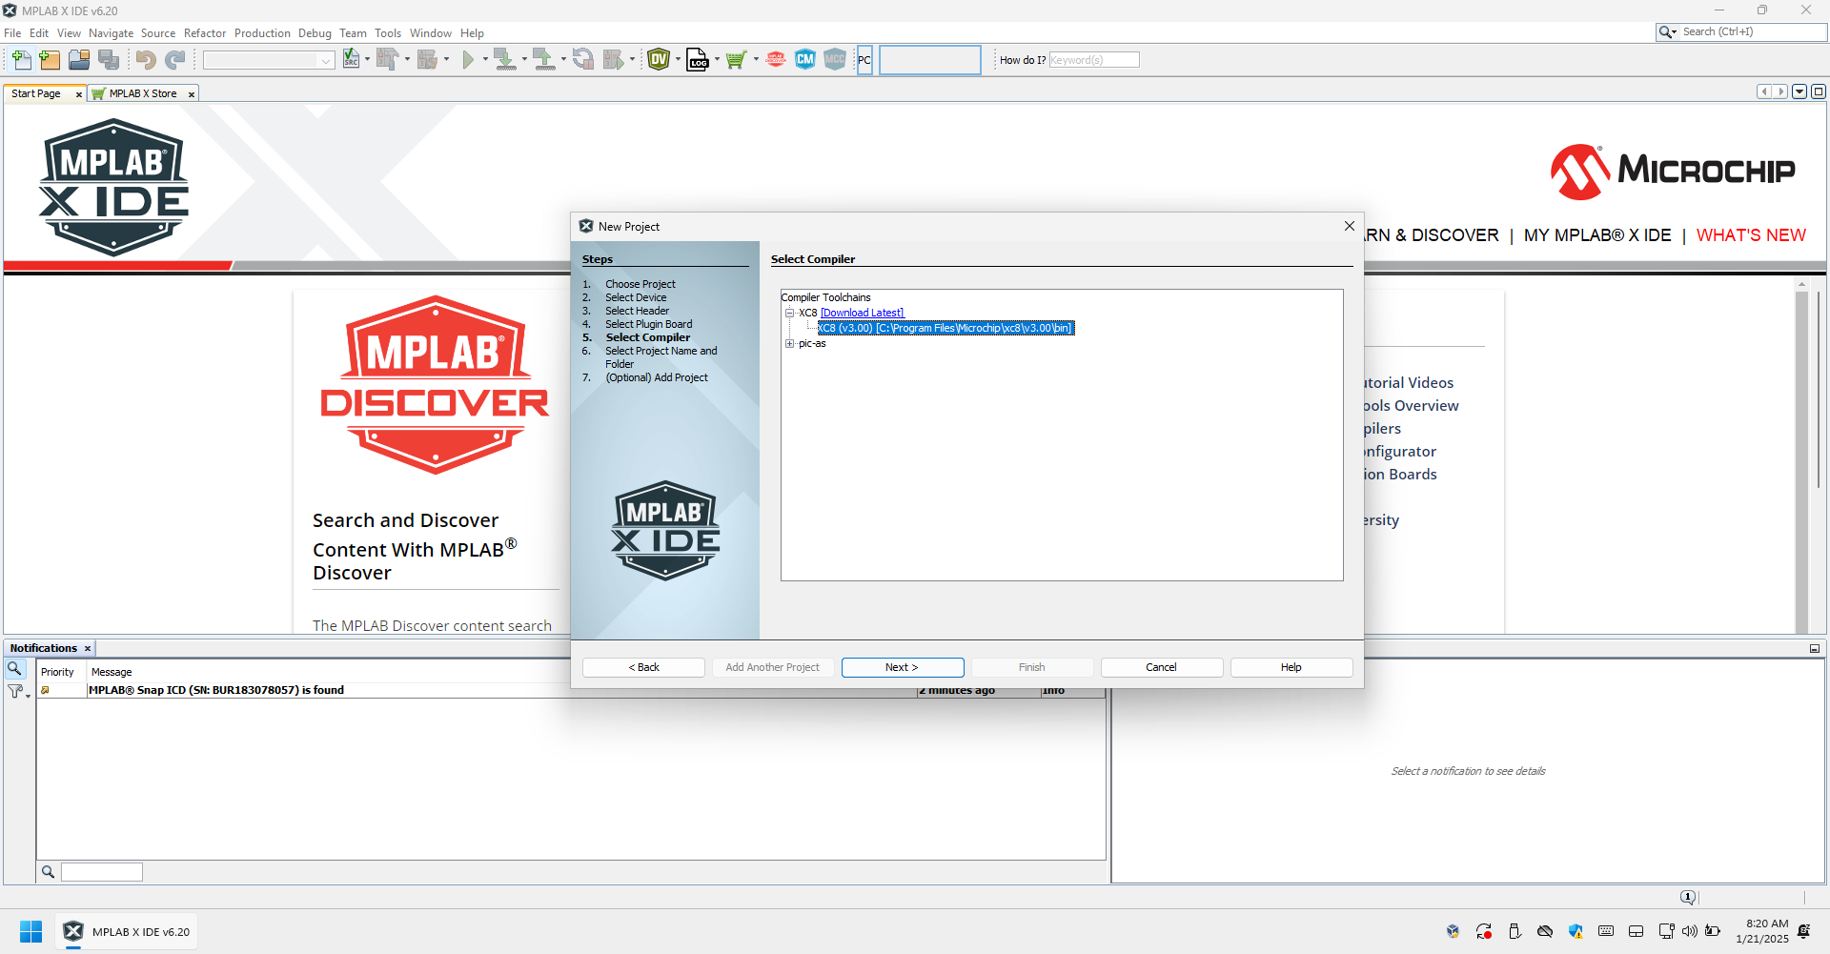Minimize the Notifications window group
The width and height of the screenshot is (1830, 954).
click(1815, 649)
